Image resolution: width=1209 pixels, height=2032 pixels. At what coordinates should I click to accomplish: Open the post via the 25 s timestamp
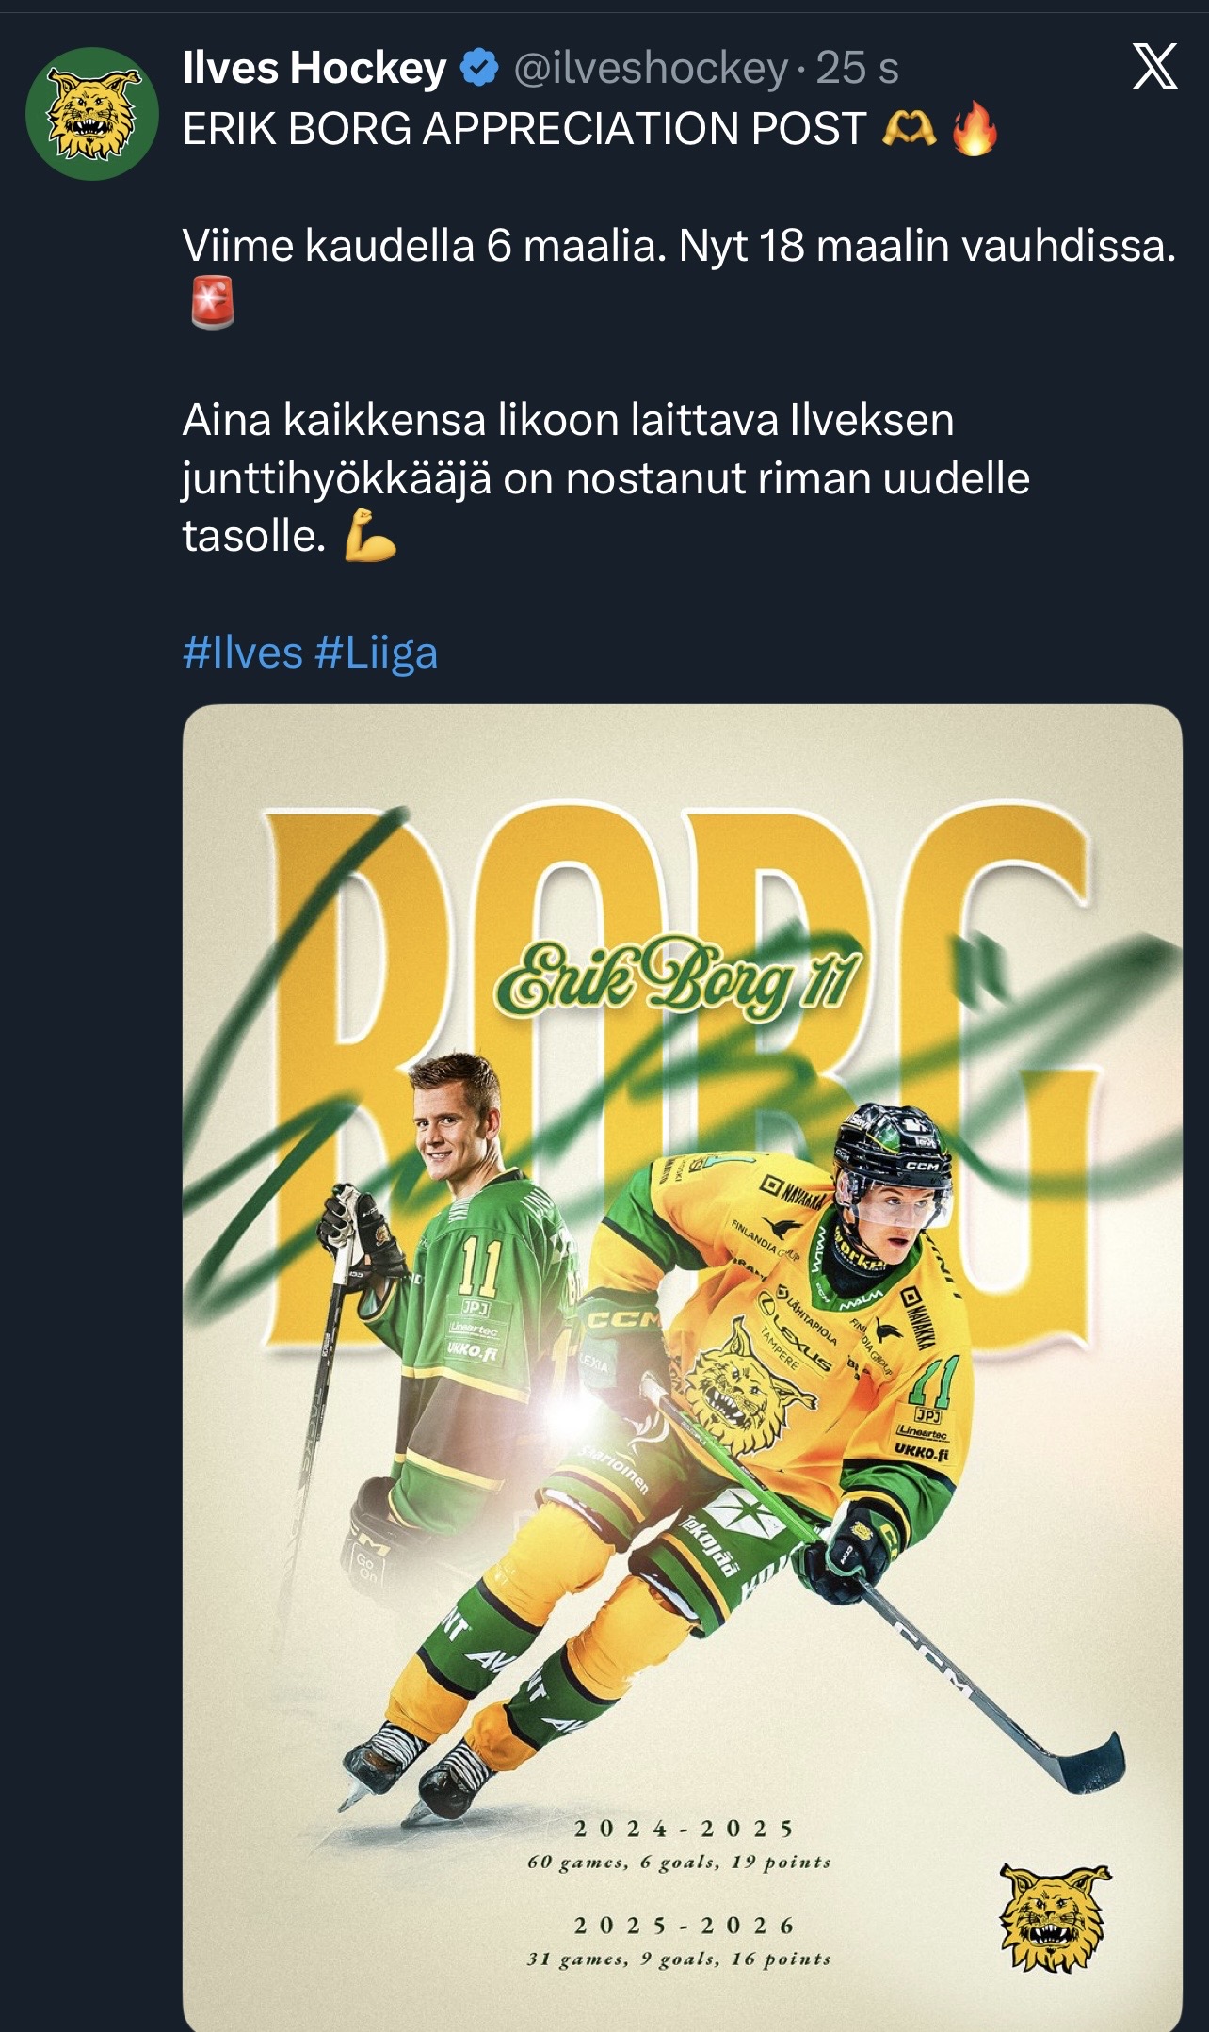[857, 69]
